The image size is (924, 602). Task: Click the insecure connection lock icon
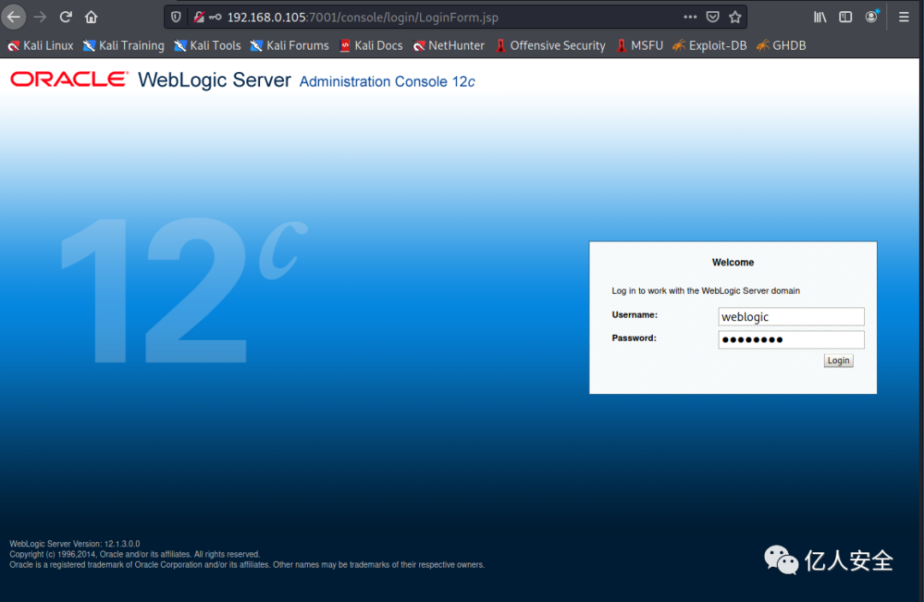[x=198, y=17]
